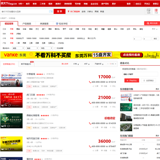Click the red 搜索 button
Screen dimensions: 160x160
point(60,12)
